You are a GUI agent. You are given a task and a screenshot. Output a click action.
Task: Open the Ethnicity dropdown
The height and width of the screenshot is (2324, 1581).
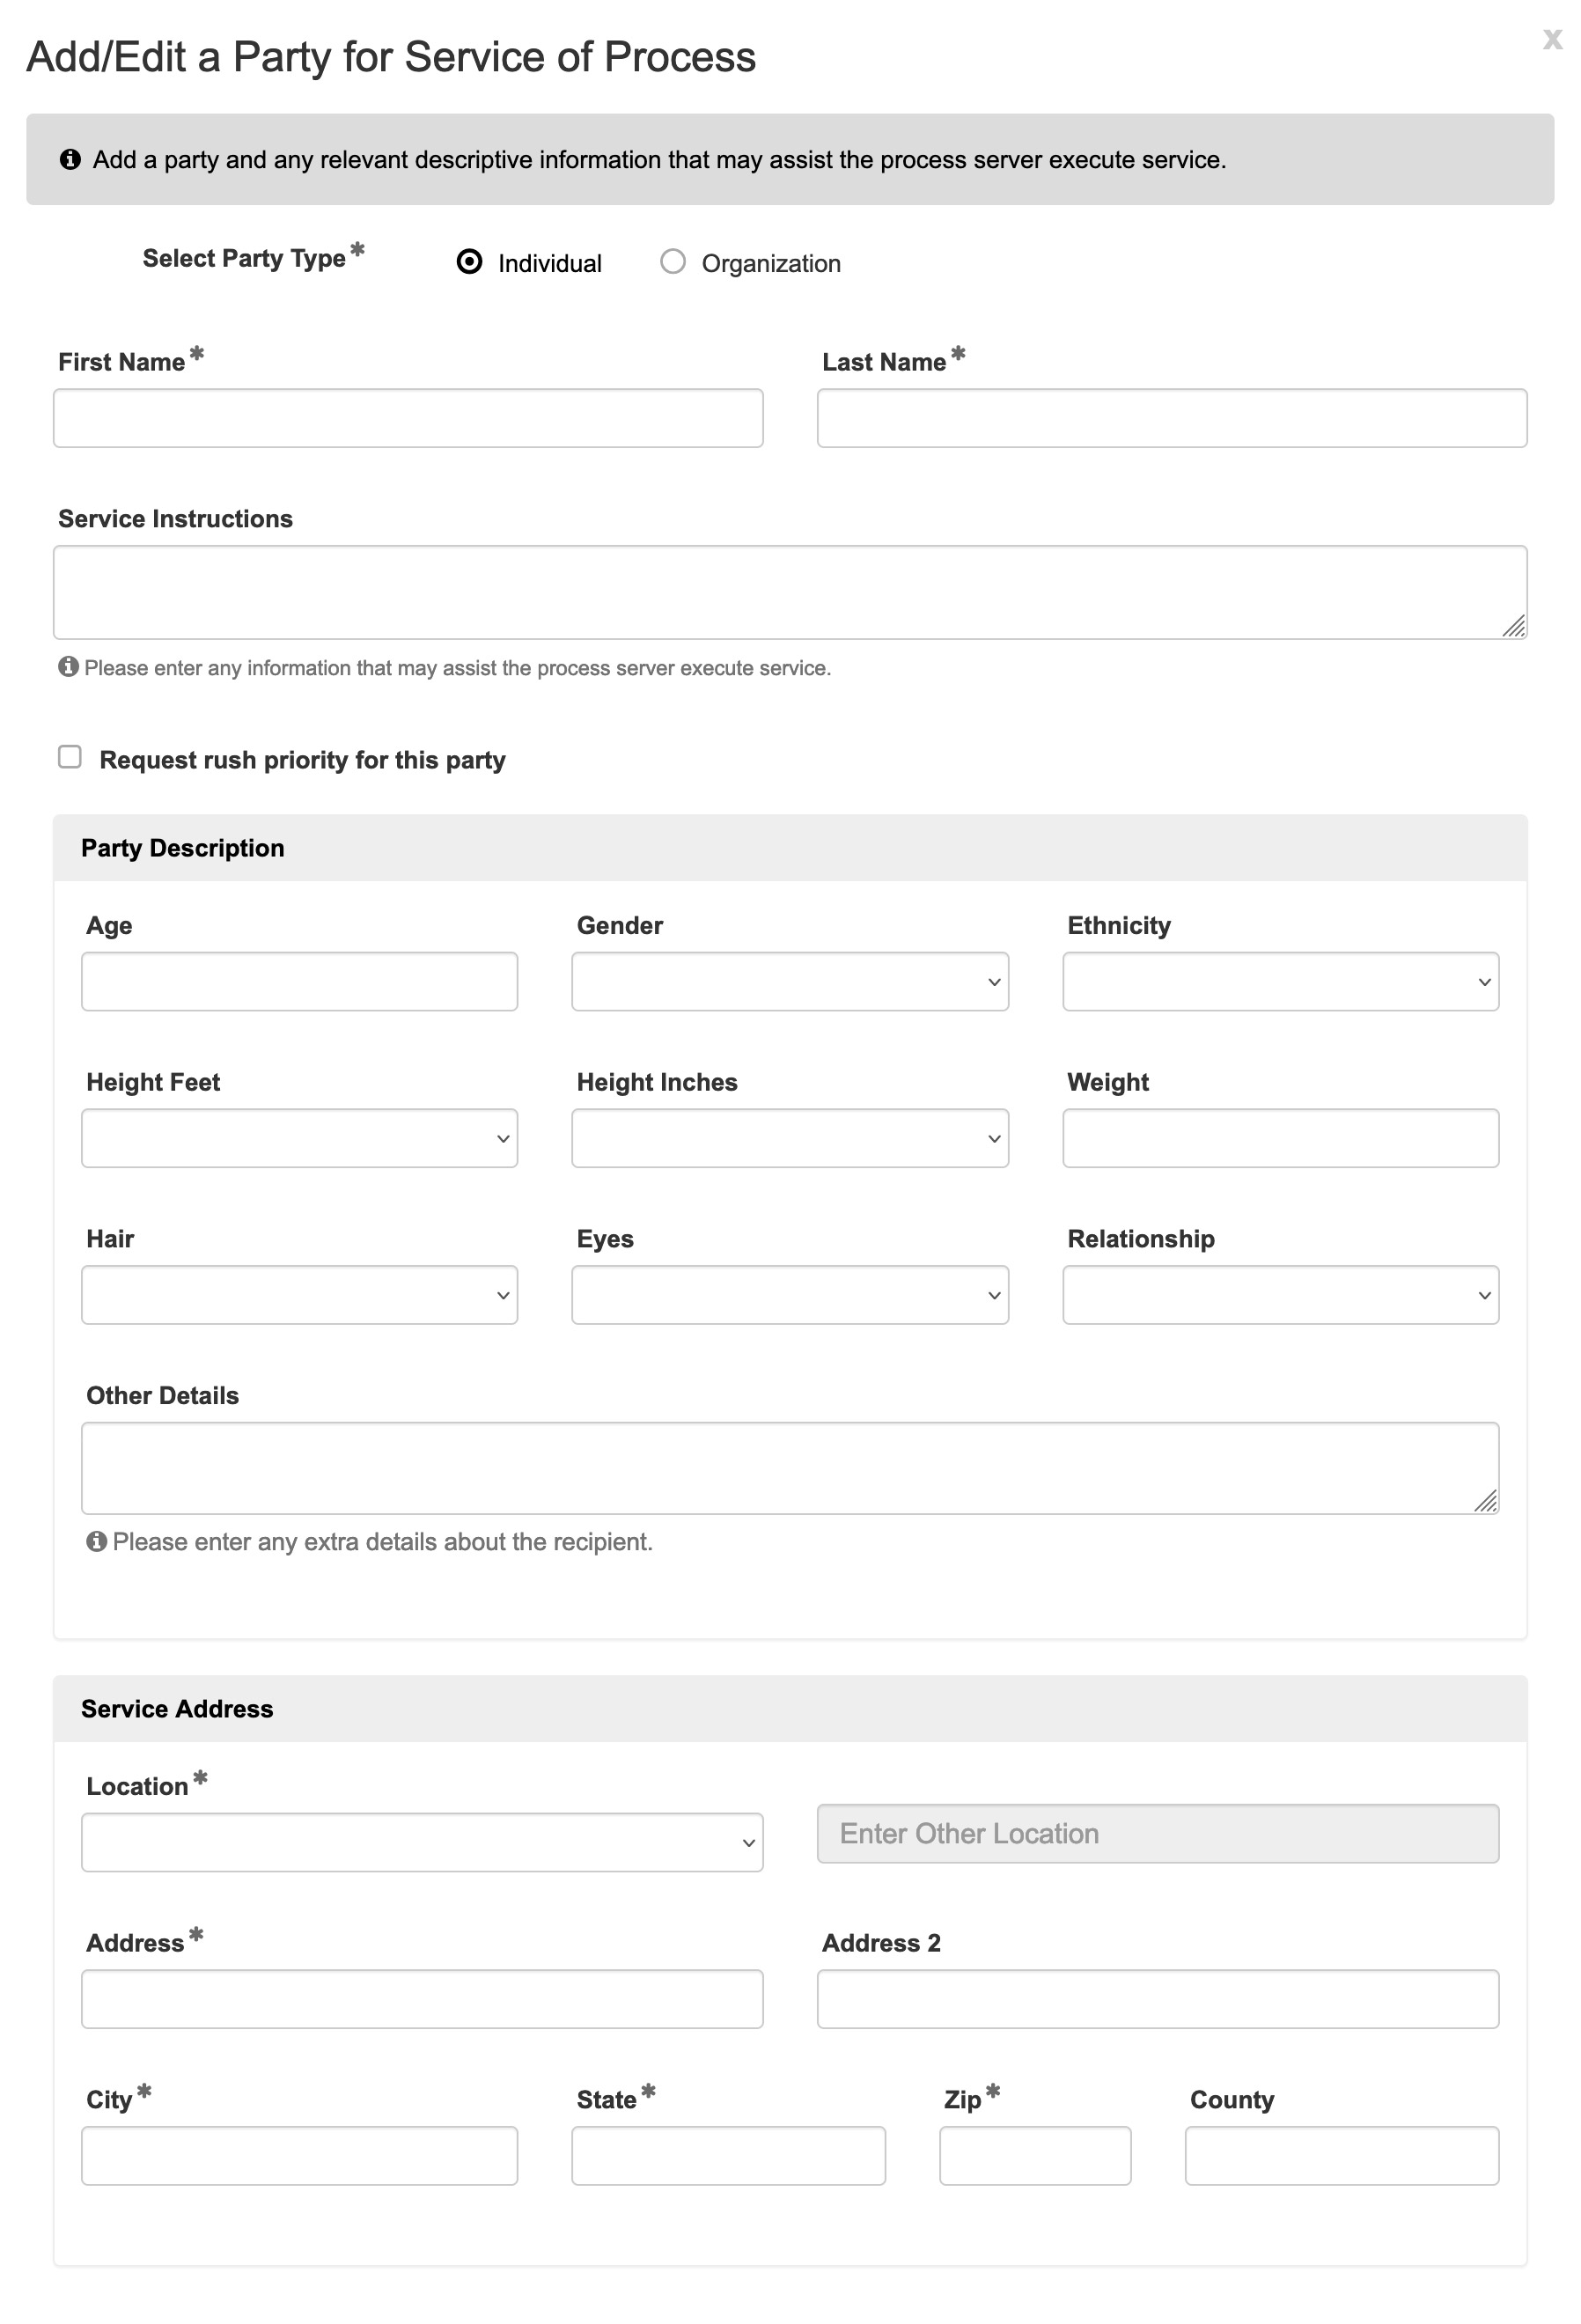coord(1279,981)
